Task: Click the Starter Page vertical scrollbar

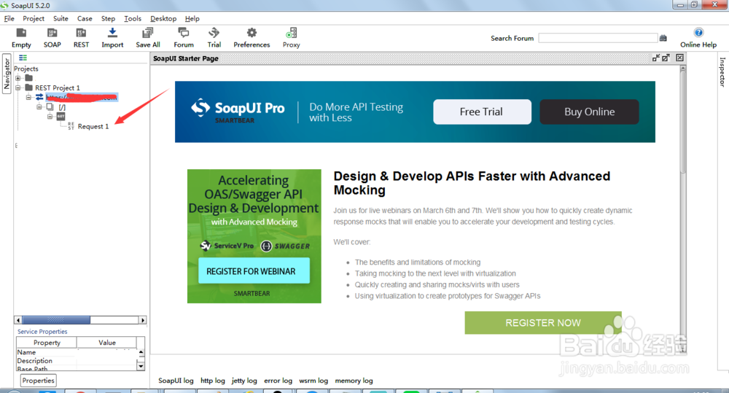Action: pos(683,121)
